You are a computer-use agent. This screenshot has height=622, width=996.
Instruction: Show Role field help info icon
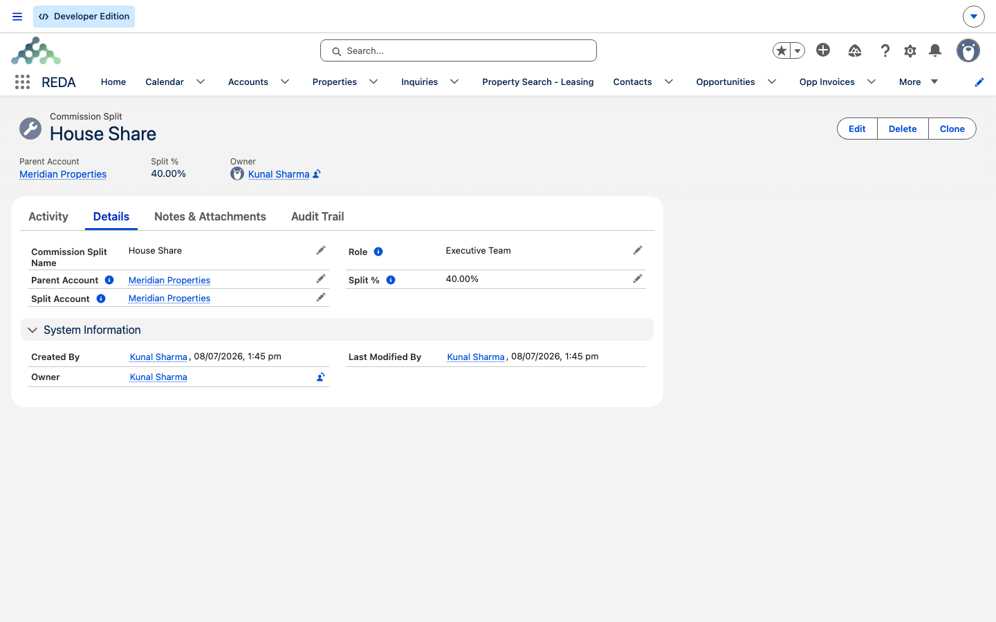coord(378,252)
